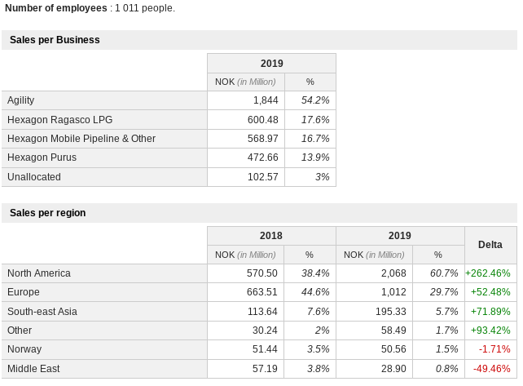Click the 2018 column header in region table
Image resolution: width=523 pixels, height=386 pixels.
[x=271, y=236]
